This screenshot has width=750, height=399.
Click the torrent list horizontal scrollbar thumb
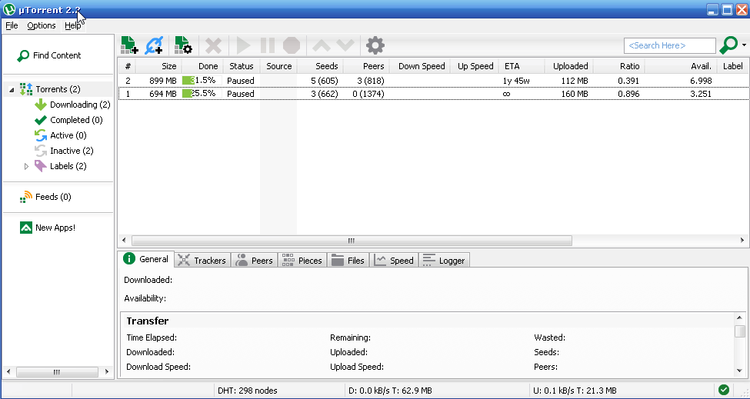click(352, 241)
